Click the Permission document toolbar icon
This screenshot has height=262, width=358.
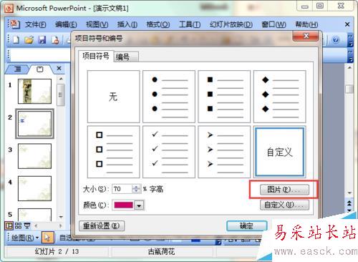point(55,39)
